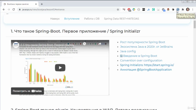Click the Share arrow on the video
Image resolution: width=196 pixels, height=110 pixels.
100,44
